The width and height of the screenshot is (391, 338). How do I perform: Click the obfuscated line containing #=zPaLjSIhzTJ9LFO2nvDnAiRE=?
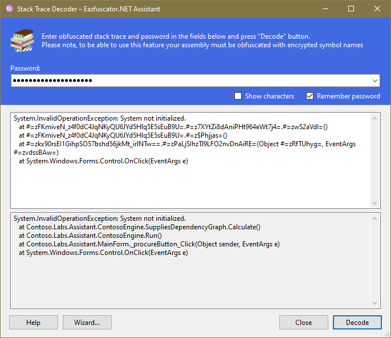(185, 148)
